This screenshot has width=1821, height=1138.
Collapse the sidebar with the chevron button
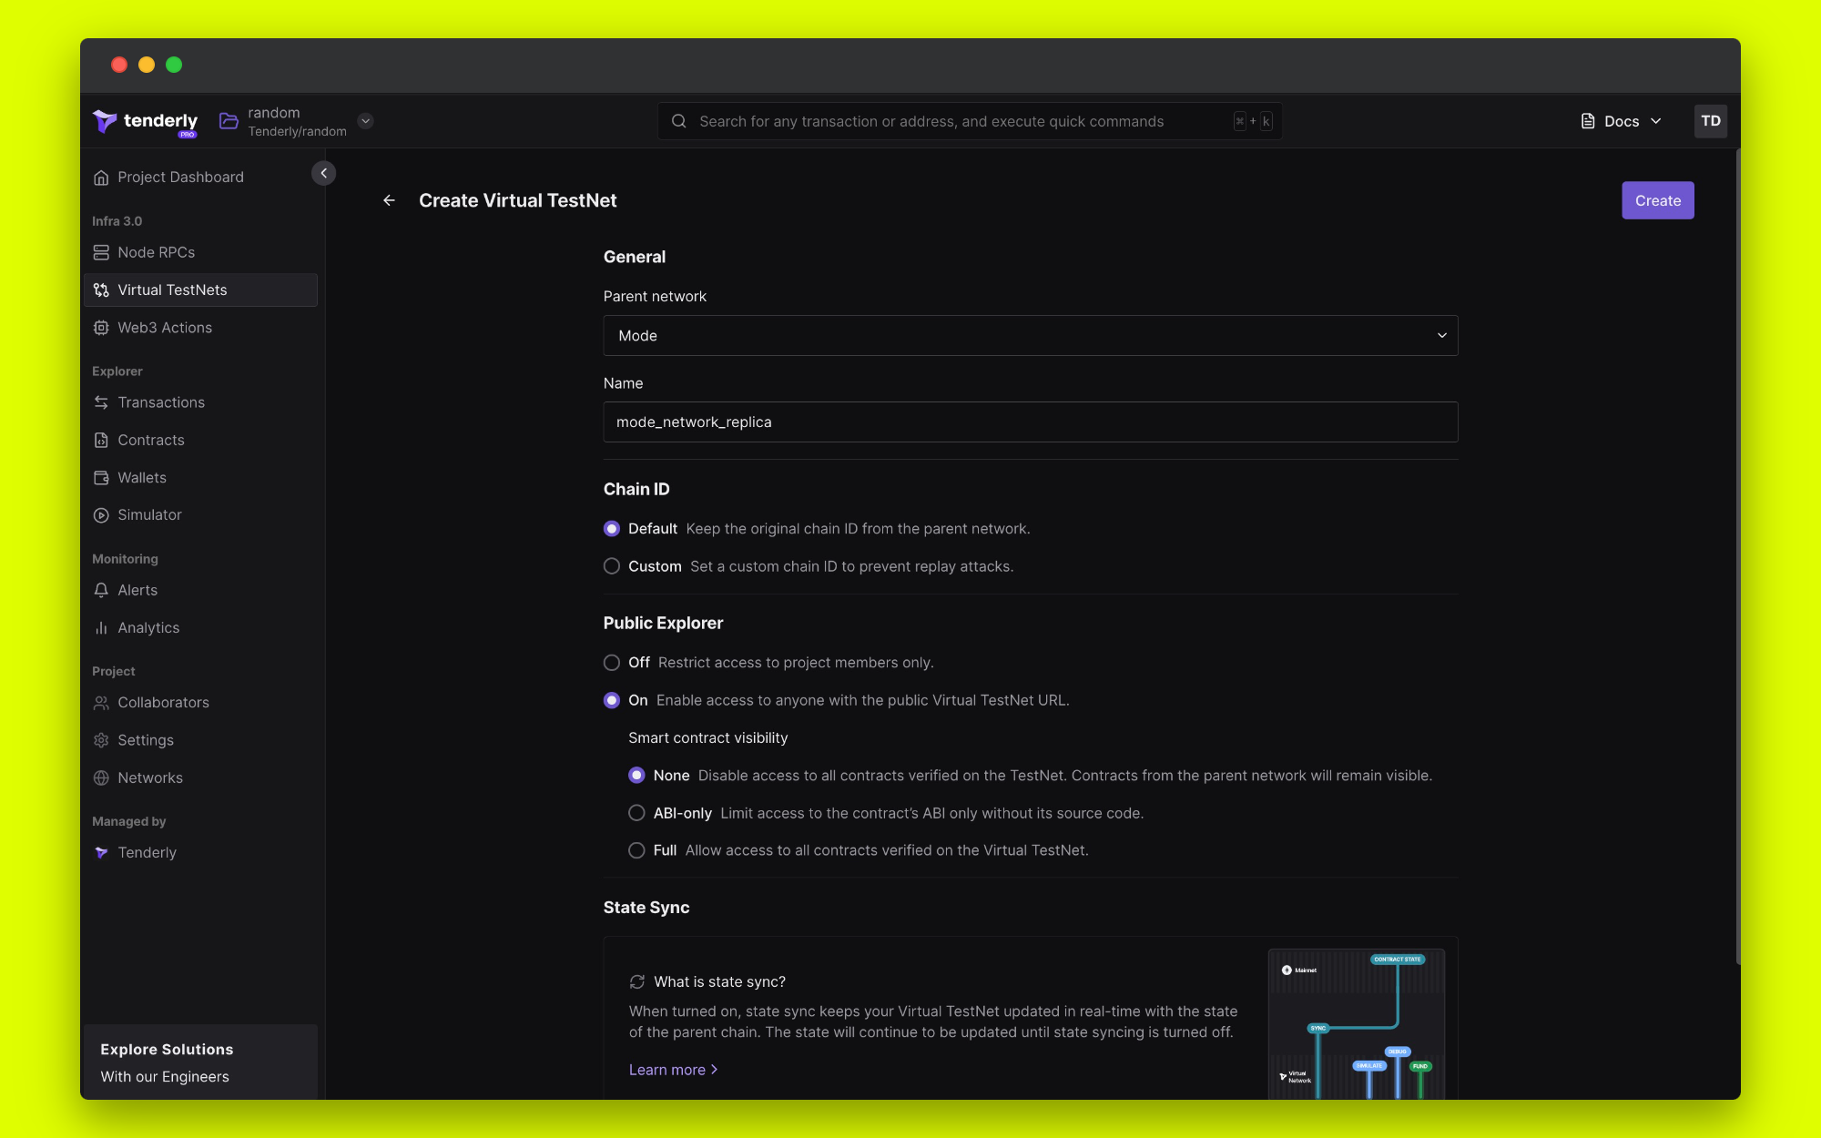[x=323, y=173]
